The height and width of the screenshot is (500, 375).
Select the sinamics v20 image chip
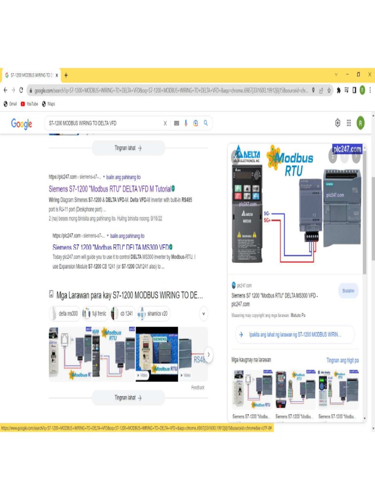(x=153, y=313)
